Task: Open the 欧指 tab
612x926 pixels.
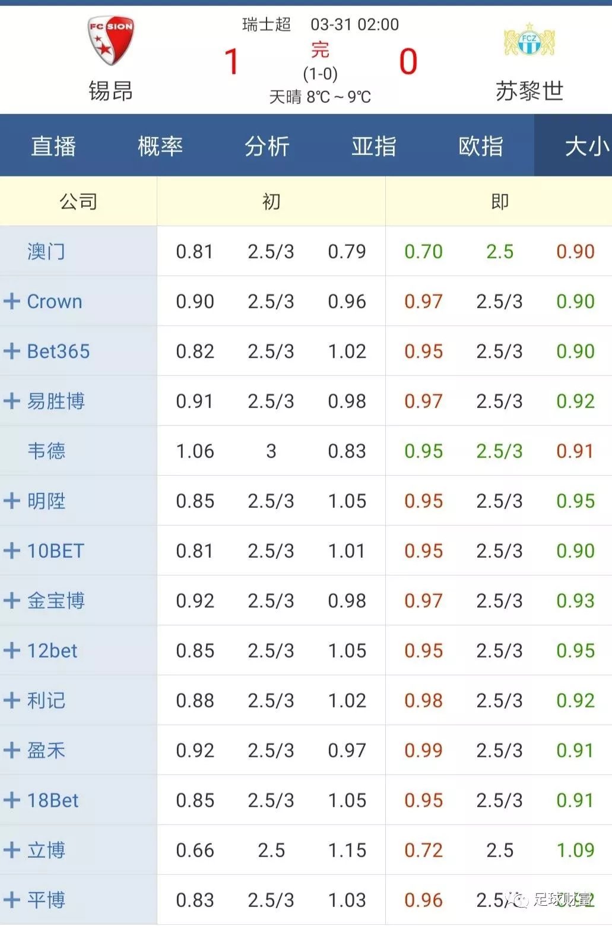Action: click(x=481, y=146)
